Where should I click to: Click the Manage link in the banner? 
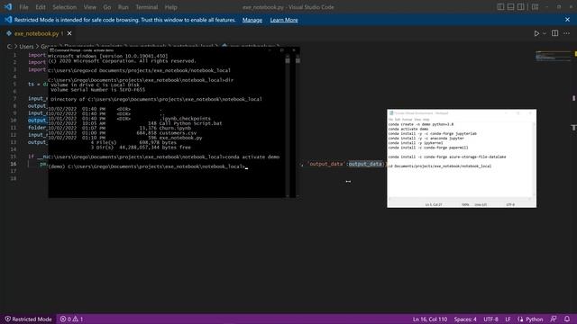(252, 20)
